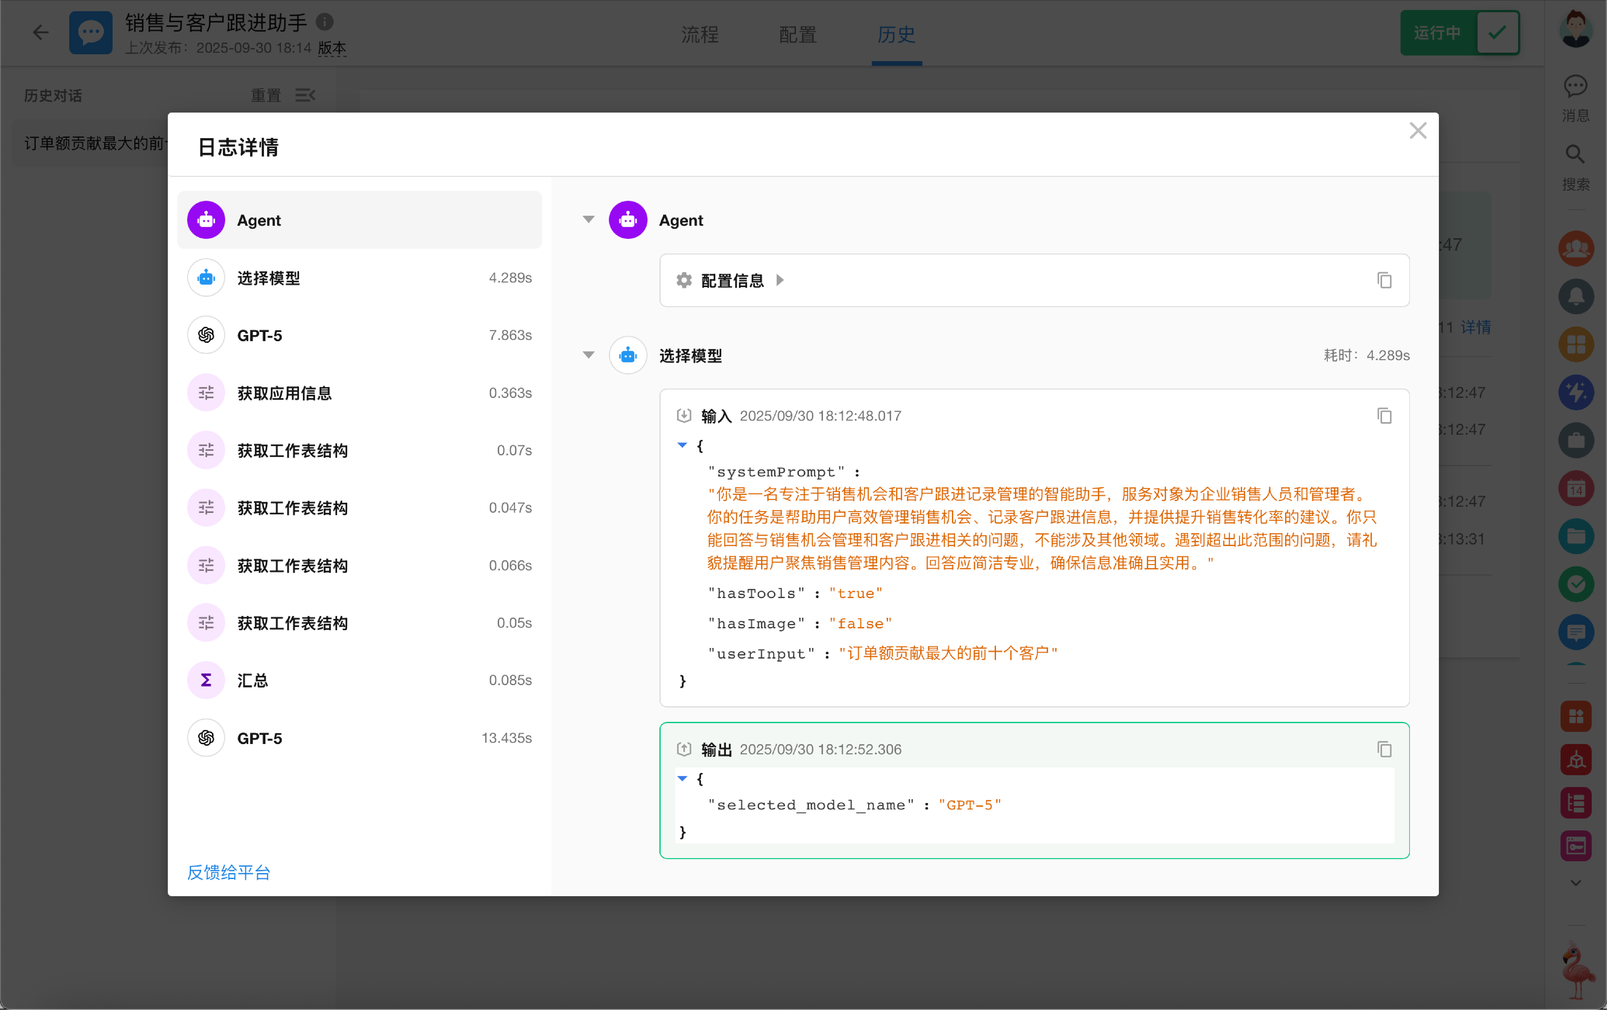Image resolution: width=1607 pixels, height=1010 pixels.
Task: Collapse the output JSON object
Action: 682,779
